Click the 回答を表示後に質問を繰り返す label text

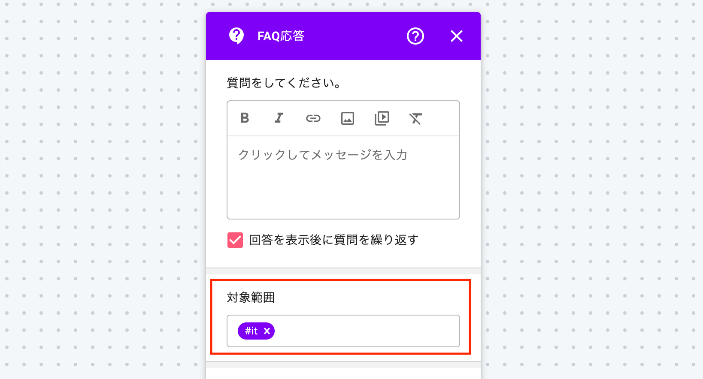click(334, 240)
